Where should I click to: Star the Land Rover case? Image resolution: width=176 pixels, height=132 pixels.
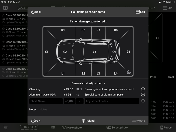(x=3, y=55)
